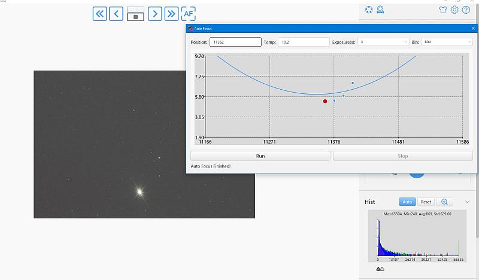Click the Run button in Auto Focus

260,156
